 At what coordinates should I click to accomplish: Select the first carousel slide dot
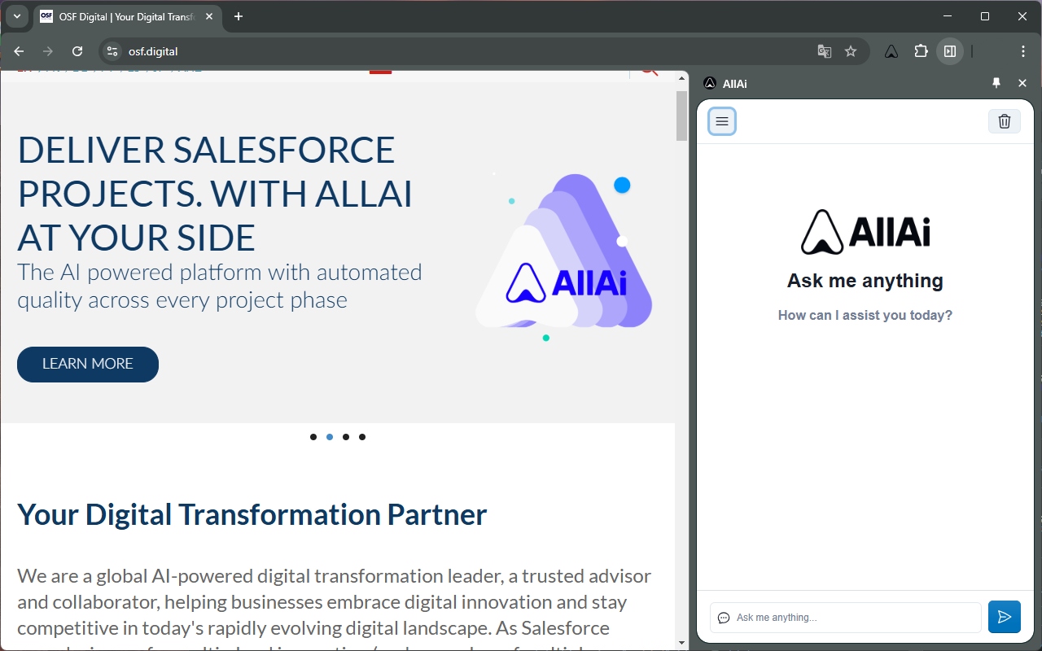313,437
